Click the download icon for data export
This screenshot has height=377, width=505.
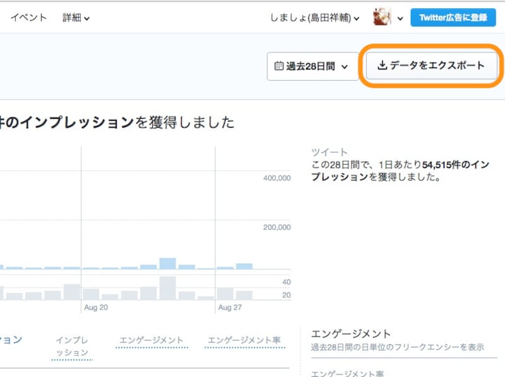382,65
